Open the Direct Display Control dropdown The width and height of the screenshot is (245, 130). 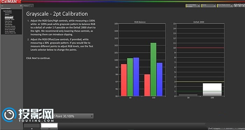pyautogui.click(x=225, y=6)
